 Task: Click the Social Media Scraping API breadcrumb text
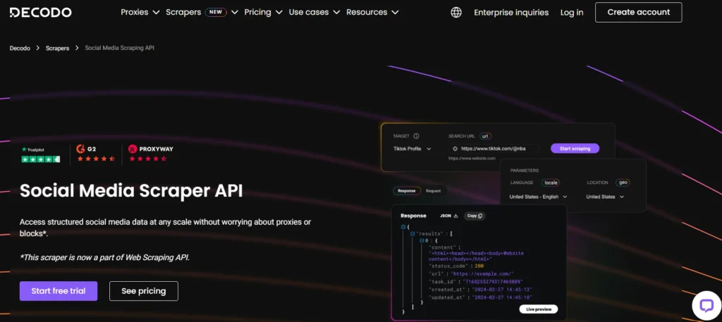click(x=120, y=48)
